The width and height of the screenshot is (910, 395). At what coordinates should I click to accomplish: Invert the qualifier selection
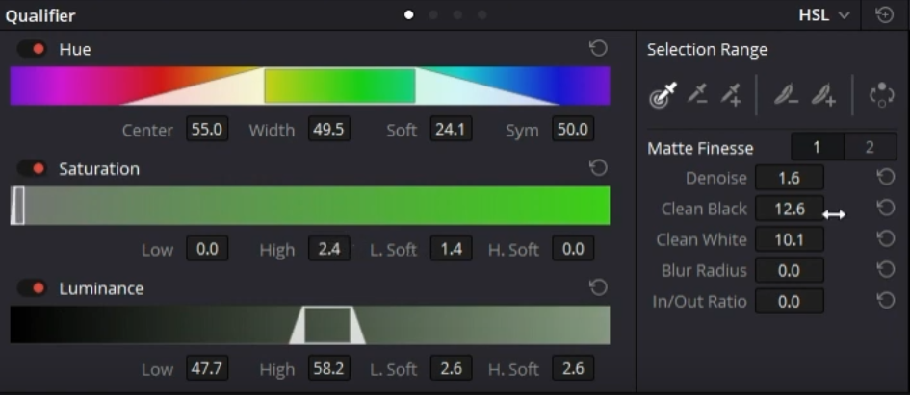click(x=881, y=94)
